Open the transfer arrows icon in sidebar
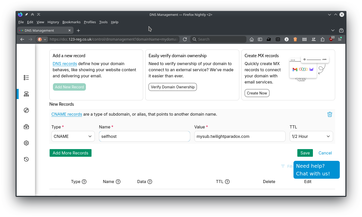 pyautogui.click(x=26, y=110)
